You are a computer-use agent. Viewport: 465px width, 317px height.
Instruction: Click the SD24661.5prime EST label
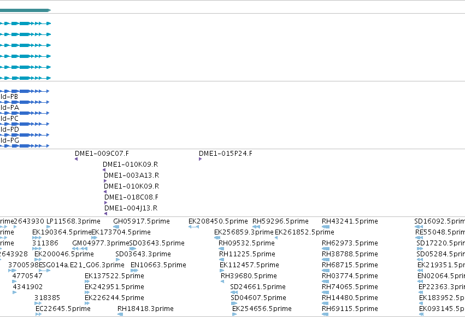pyautogui.click(x=258, y=287)
